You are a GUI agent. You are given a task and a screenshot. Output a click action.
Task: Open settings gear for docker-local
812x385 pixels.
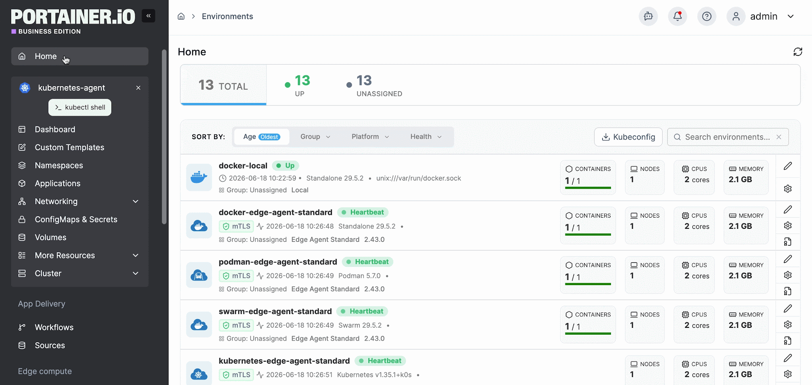[788, 189]
